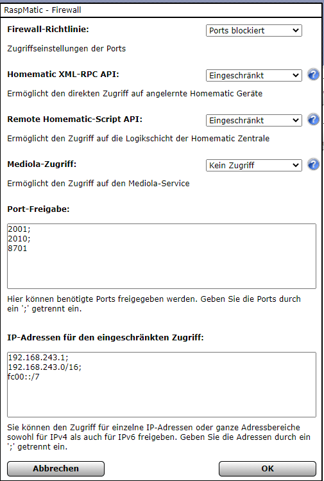
Task: Expand the Homematic XML-RPC API access dropdown
Action: coord(254,76)
